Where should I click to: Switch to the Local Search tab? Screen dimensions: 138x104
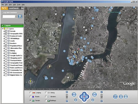(14, 8)
